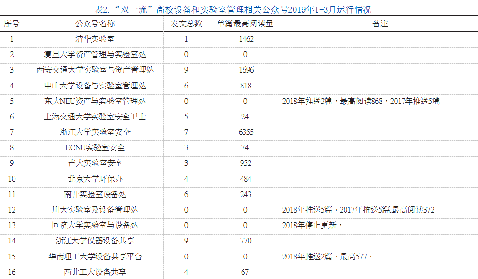This screenshot has width=478, height=279.
Task: Select the reading count 0 for 同济大学实验室与设备处
Action: point(245,225)
